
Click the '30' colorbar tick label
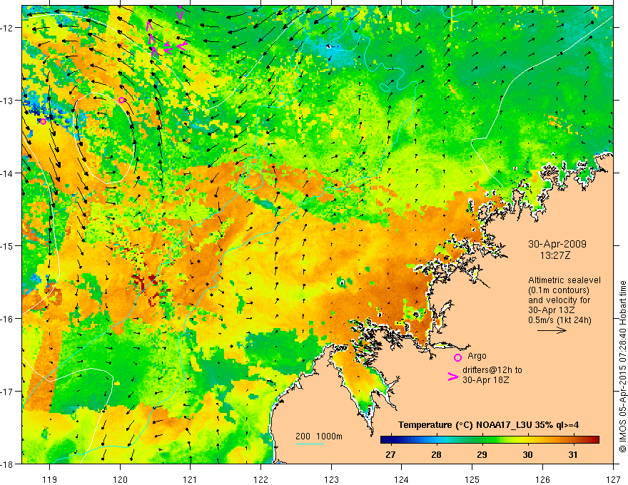[527, 454]
